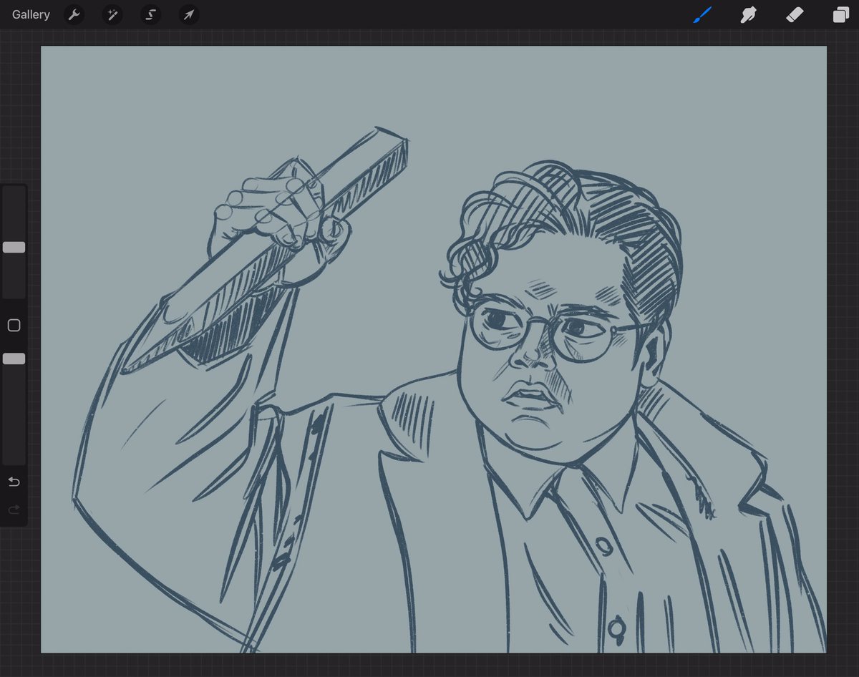Open the Actions wrench menu
Screen dimensions: 859x677
74,14
